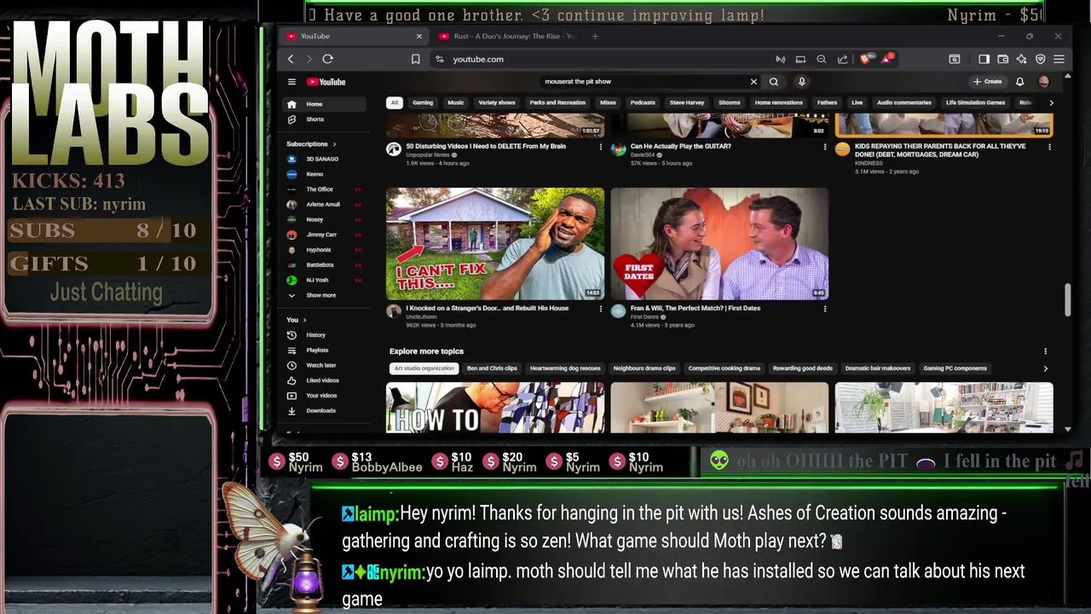Bookmark this page in the browser
Screen dimensions: 1091x614
[x=415, y=59]
